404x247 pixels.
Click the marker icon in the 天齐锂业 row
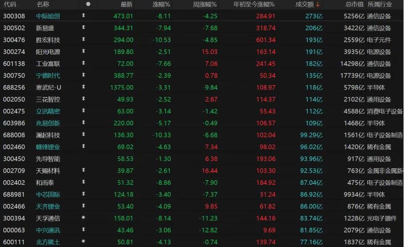pyautogui.click(x=84, y=206)
